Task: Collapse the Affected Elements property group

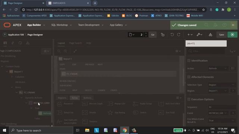Action: (189, 77)
